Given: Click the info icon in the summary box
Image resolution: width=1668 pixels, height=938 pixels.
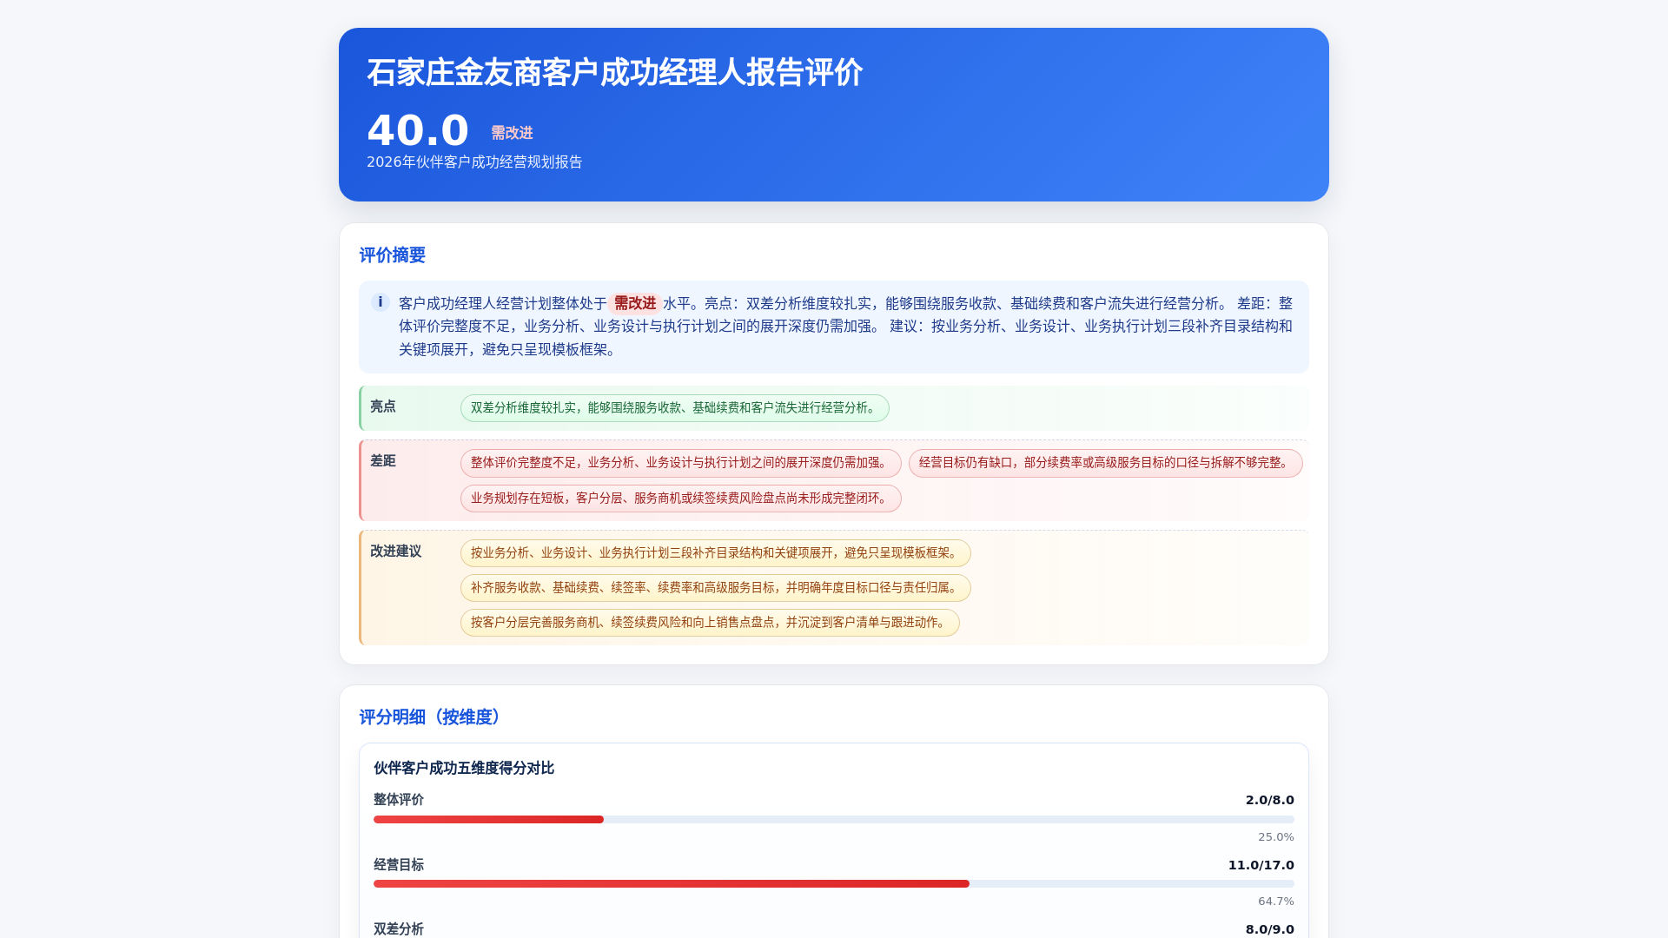Looking at the screenshot, I should pos(380,302).
